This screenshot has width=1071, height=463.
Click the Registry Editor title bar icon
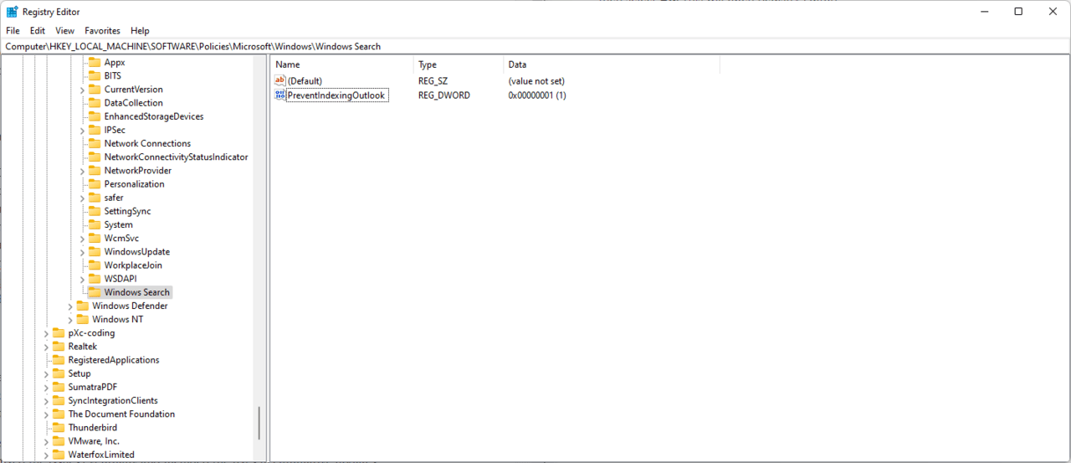click(13, 12)
